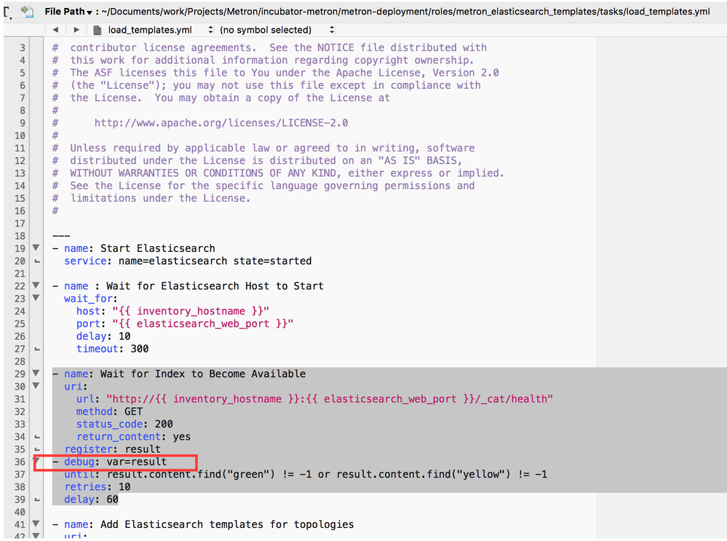This screenshot has height=541, width=727.
Task: Click 'return_content' key on line 33
Action: [119, 436]
